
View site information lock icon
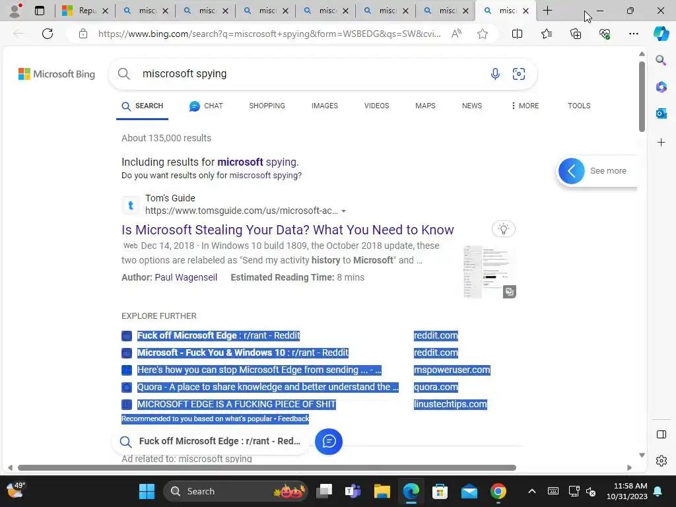click(83, 34)
